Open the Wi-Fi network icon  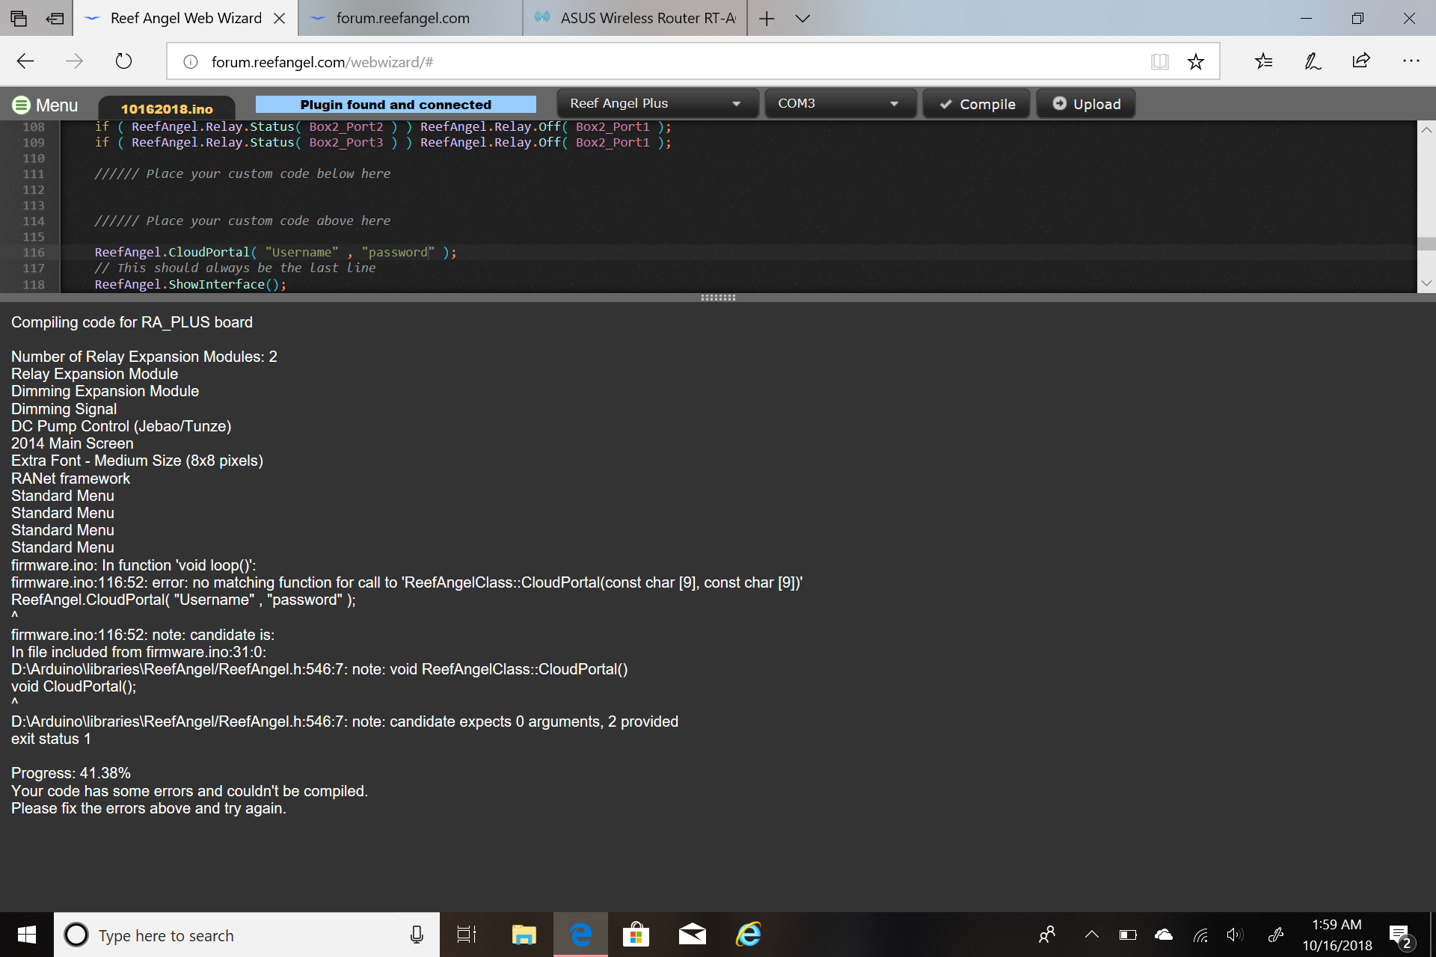(1200, 935)
